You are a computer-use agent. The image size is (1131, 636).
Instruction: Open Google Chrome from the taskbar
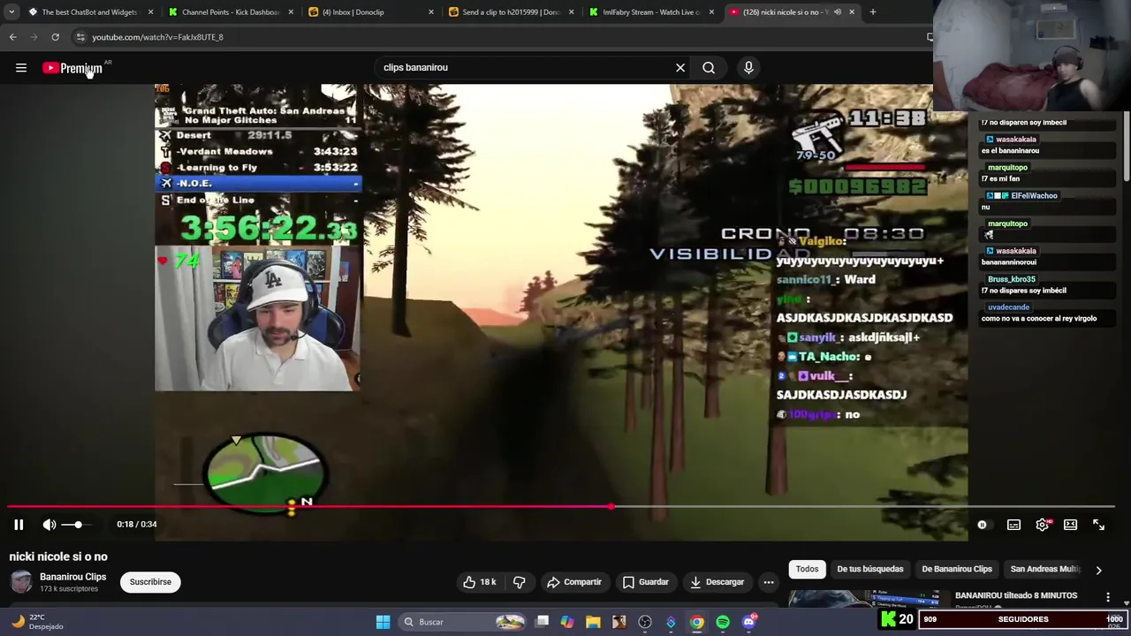(697, 622)
